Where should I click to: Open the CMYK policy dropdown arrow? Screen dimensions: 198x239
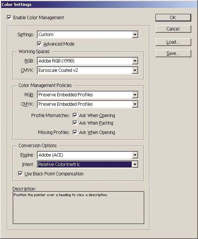(135, 104)
